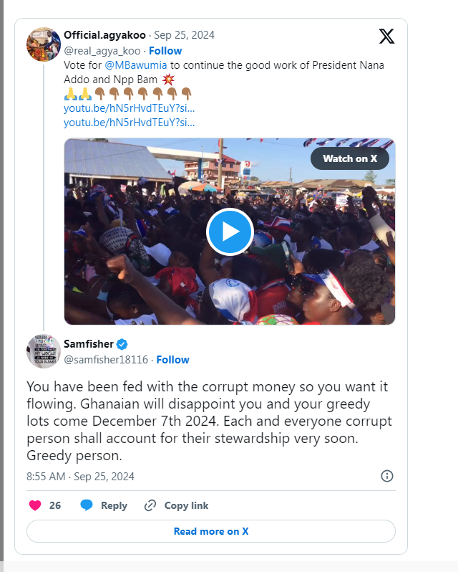
Task: Like the tweet with heart icon
Action: pos(35,505)
